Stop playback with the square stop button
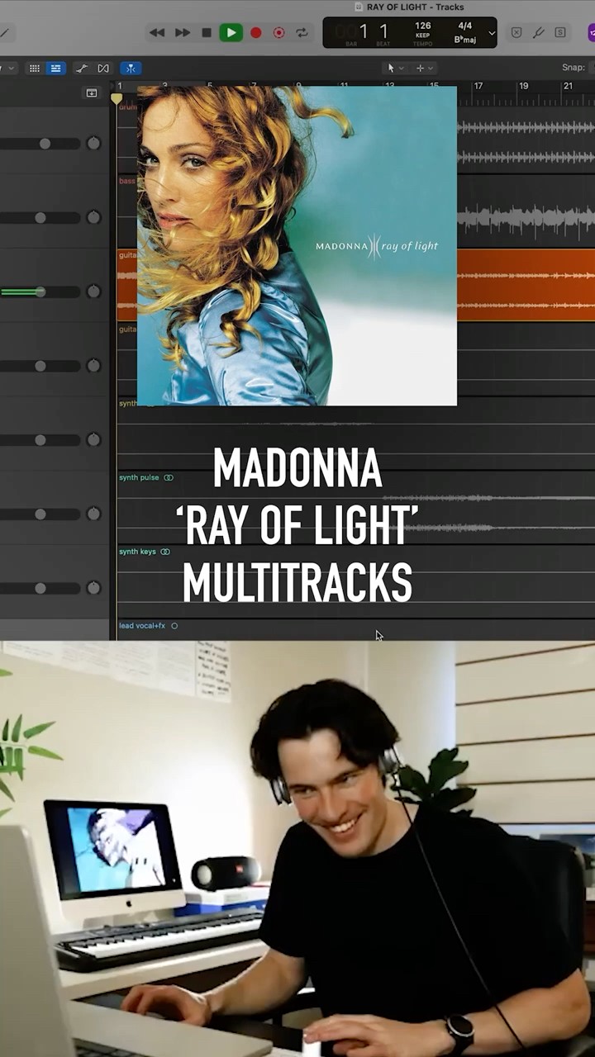 207,33
